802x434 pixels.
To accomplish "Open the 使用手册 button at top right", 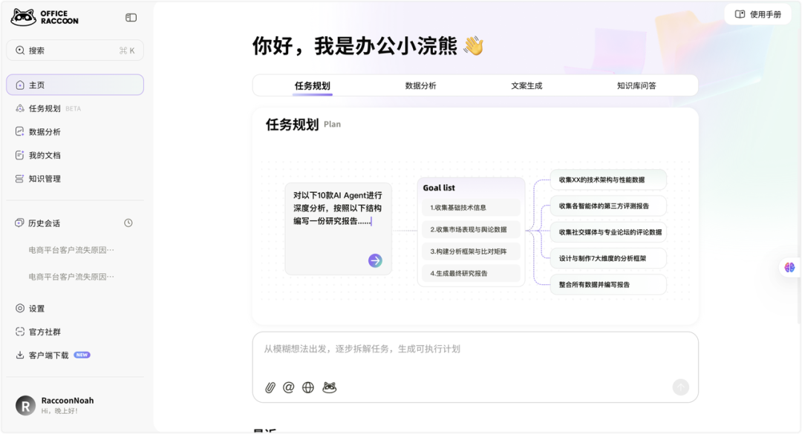I will (x=757, y=13).
